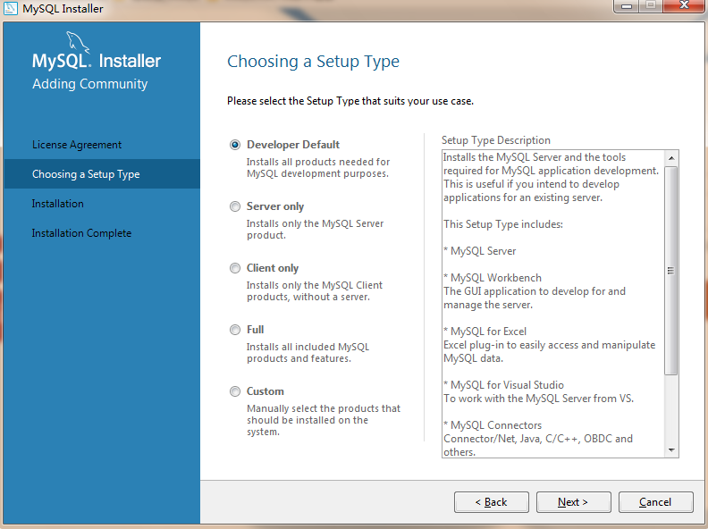The image size is (708, 529).
Task: Click the MySQL Installer title bar icon
Action: [x=11, y=8]
